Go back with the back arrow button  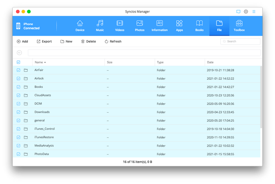click(x=19, y=53)
